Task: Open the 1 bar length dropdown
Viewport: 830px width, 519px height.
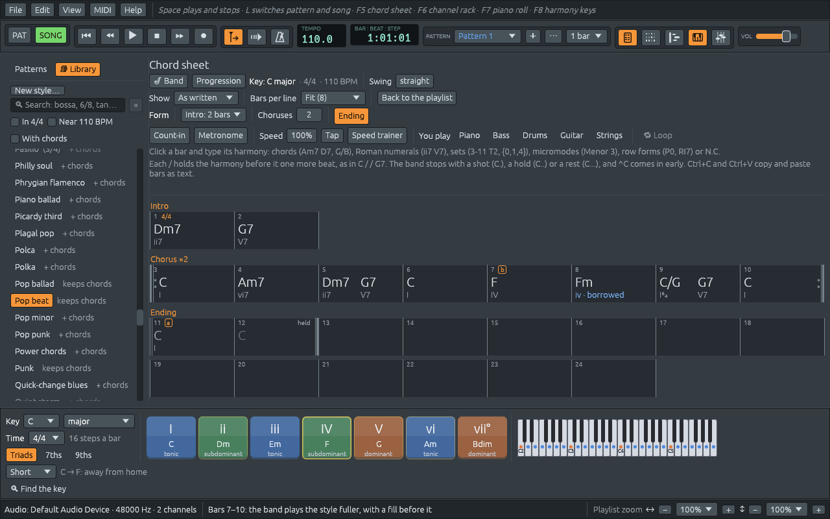Action: click(x=586, y=36)
